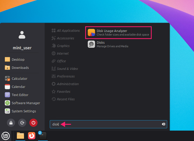Click the red power button

[x=33, y=123]
